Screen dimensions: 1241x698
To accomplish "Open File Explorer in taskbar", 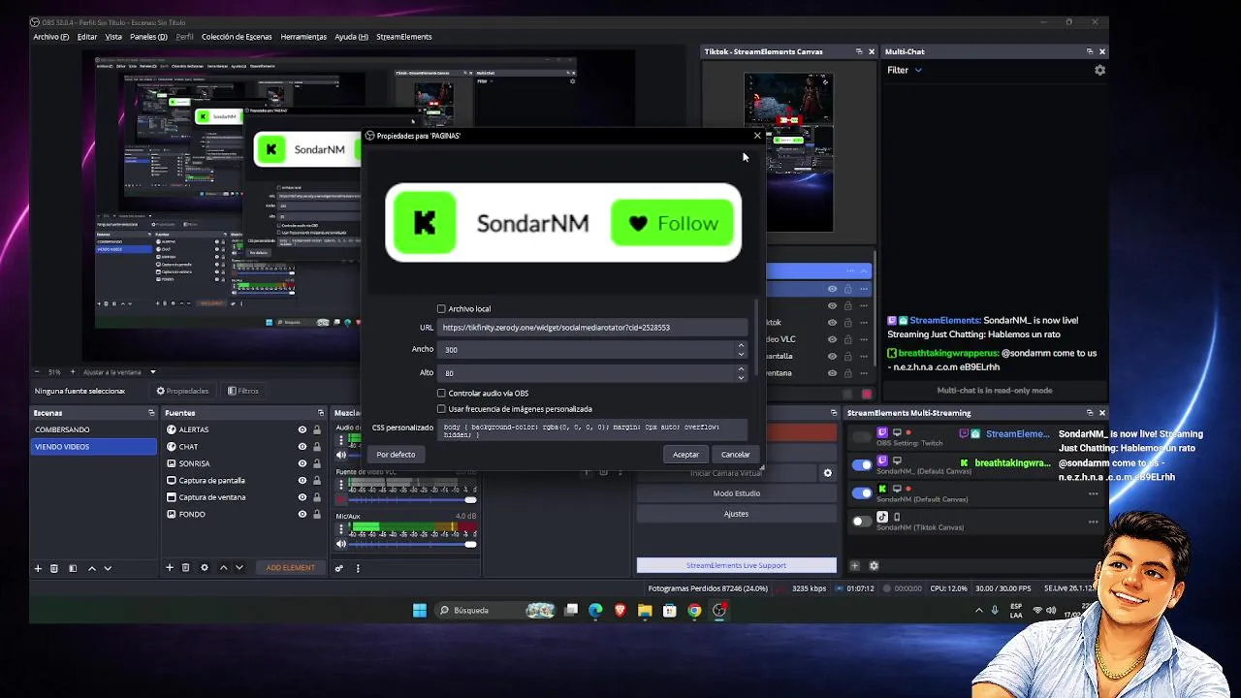I will tap(645, 610).
